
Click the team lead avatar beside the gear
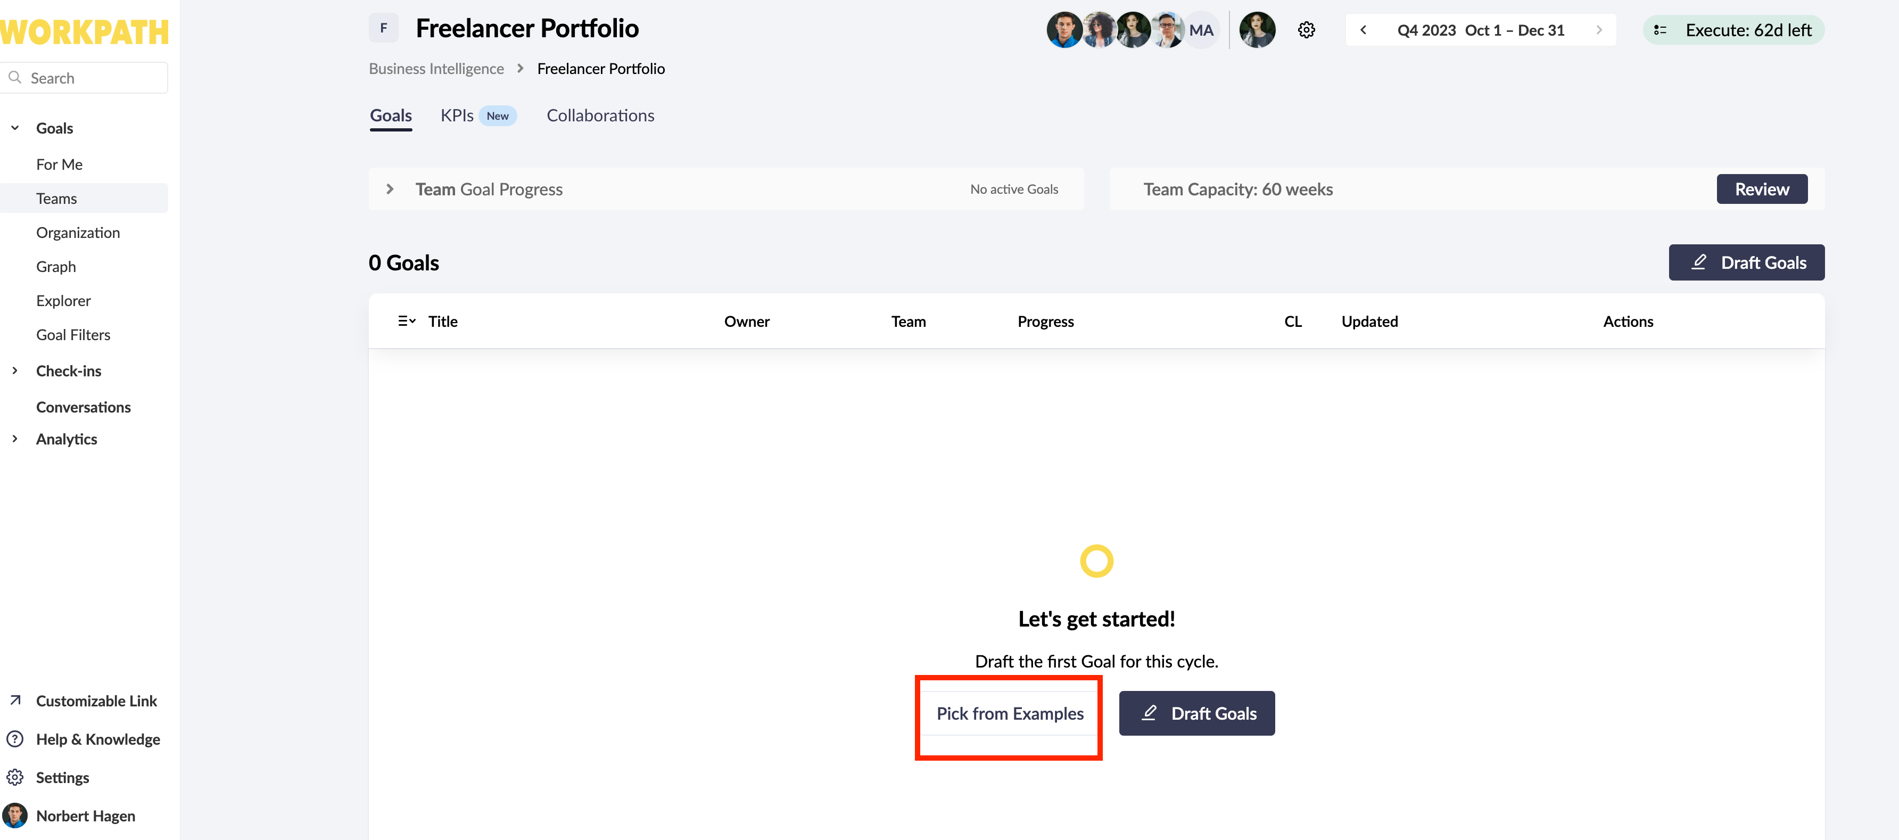point(1258,30)
